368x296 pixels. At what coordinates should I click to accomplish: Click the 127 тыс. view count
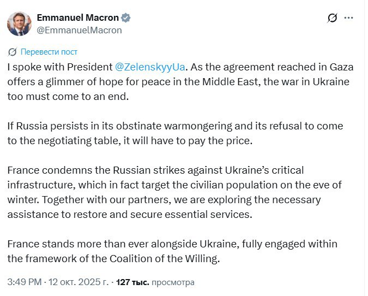[132, 282]
